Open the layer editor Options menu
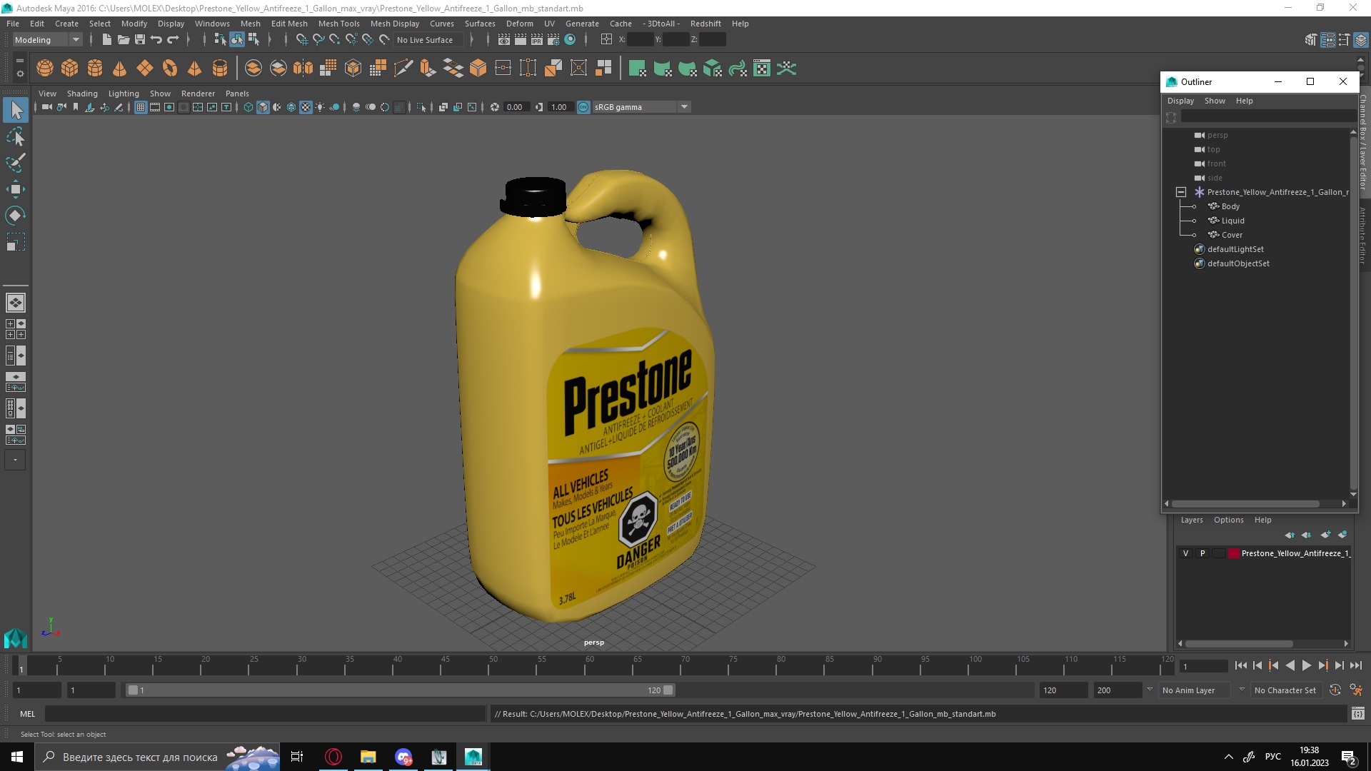The height and width of the screenshot is (771, 1371). [x=1228, y=520]
